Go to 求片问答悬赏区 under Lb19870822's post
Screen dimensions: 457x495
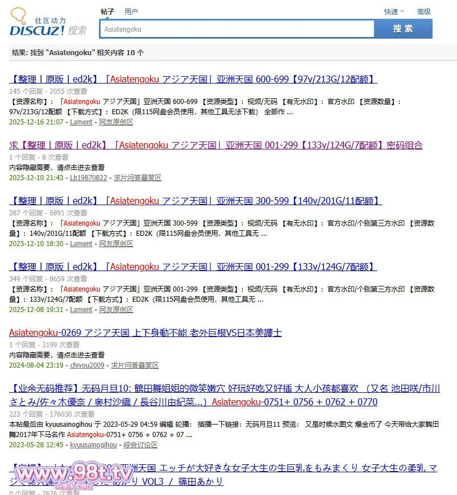(137, 178)
